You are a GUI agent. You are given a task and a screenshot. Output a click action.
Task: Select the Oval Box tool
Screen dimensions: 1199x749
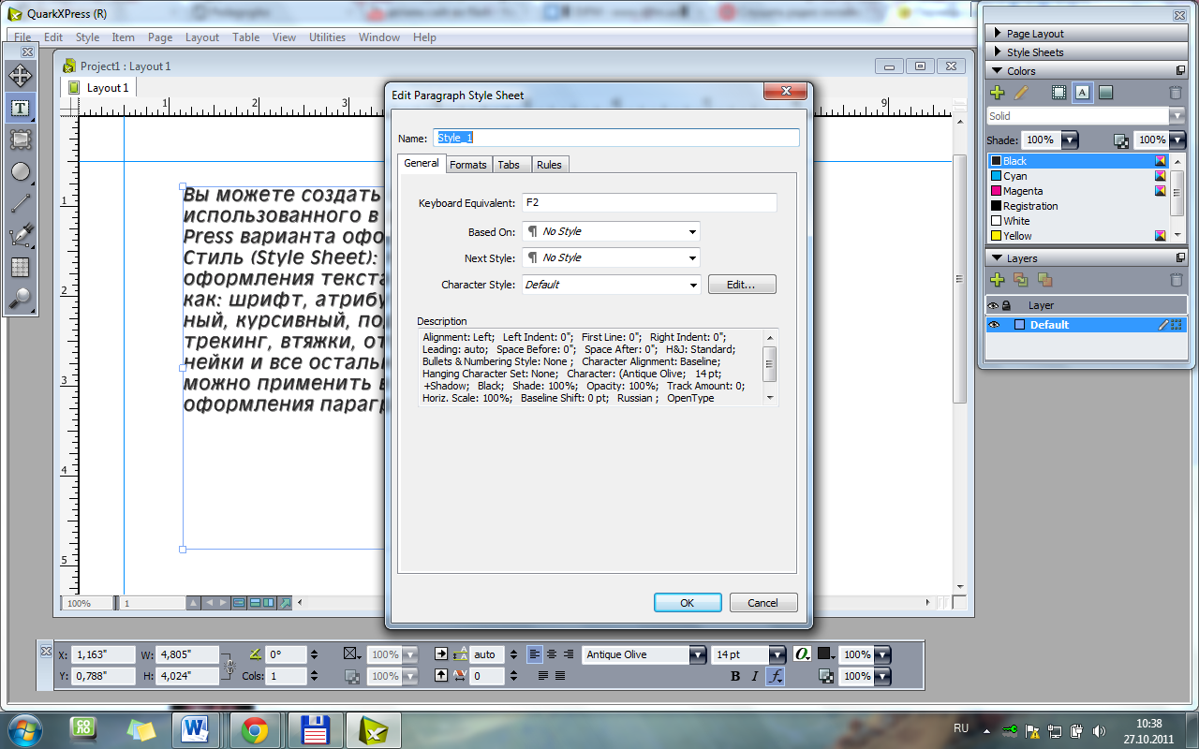(20, 171)
